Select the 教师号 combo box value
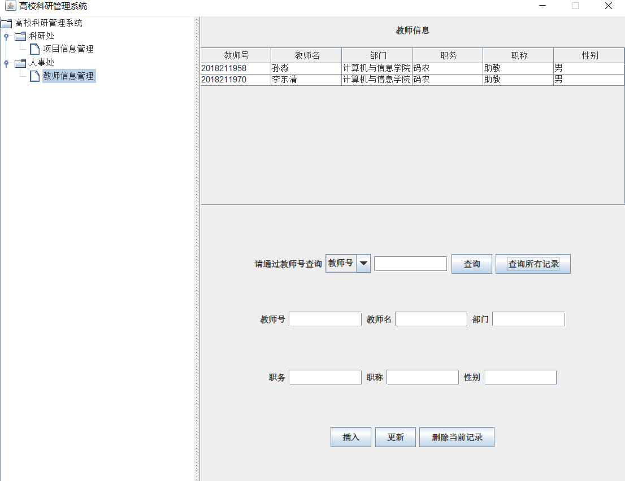 [341, 263]
